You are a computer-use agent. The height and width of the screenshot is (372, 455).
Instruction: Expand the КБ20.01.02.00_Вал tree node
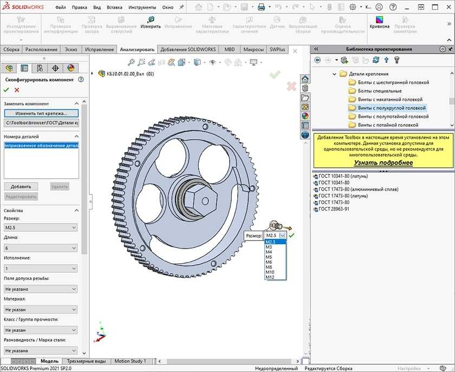[92, 74]
